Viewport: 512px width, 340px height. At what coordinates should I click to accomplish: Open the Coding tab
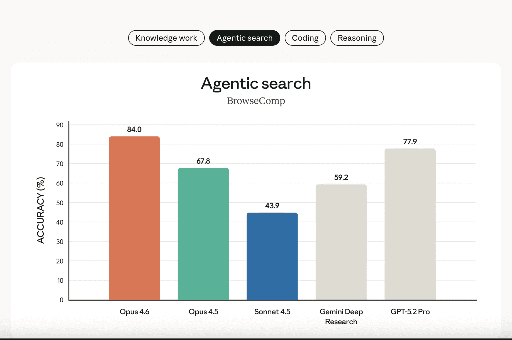coord(305,38)
